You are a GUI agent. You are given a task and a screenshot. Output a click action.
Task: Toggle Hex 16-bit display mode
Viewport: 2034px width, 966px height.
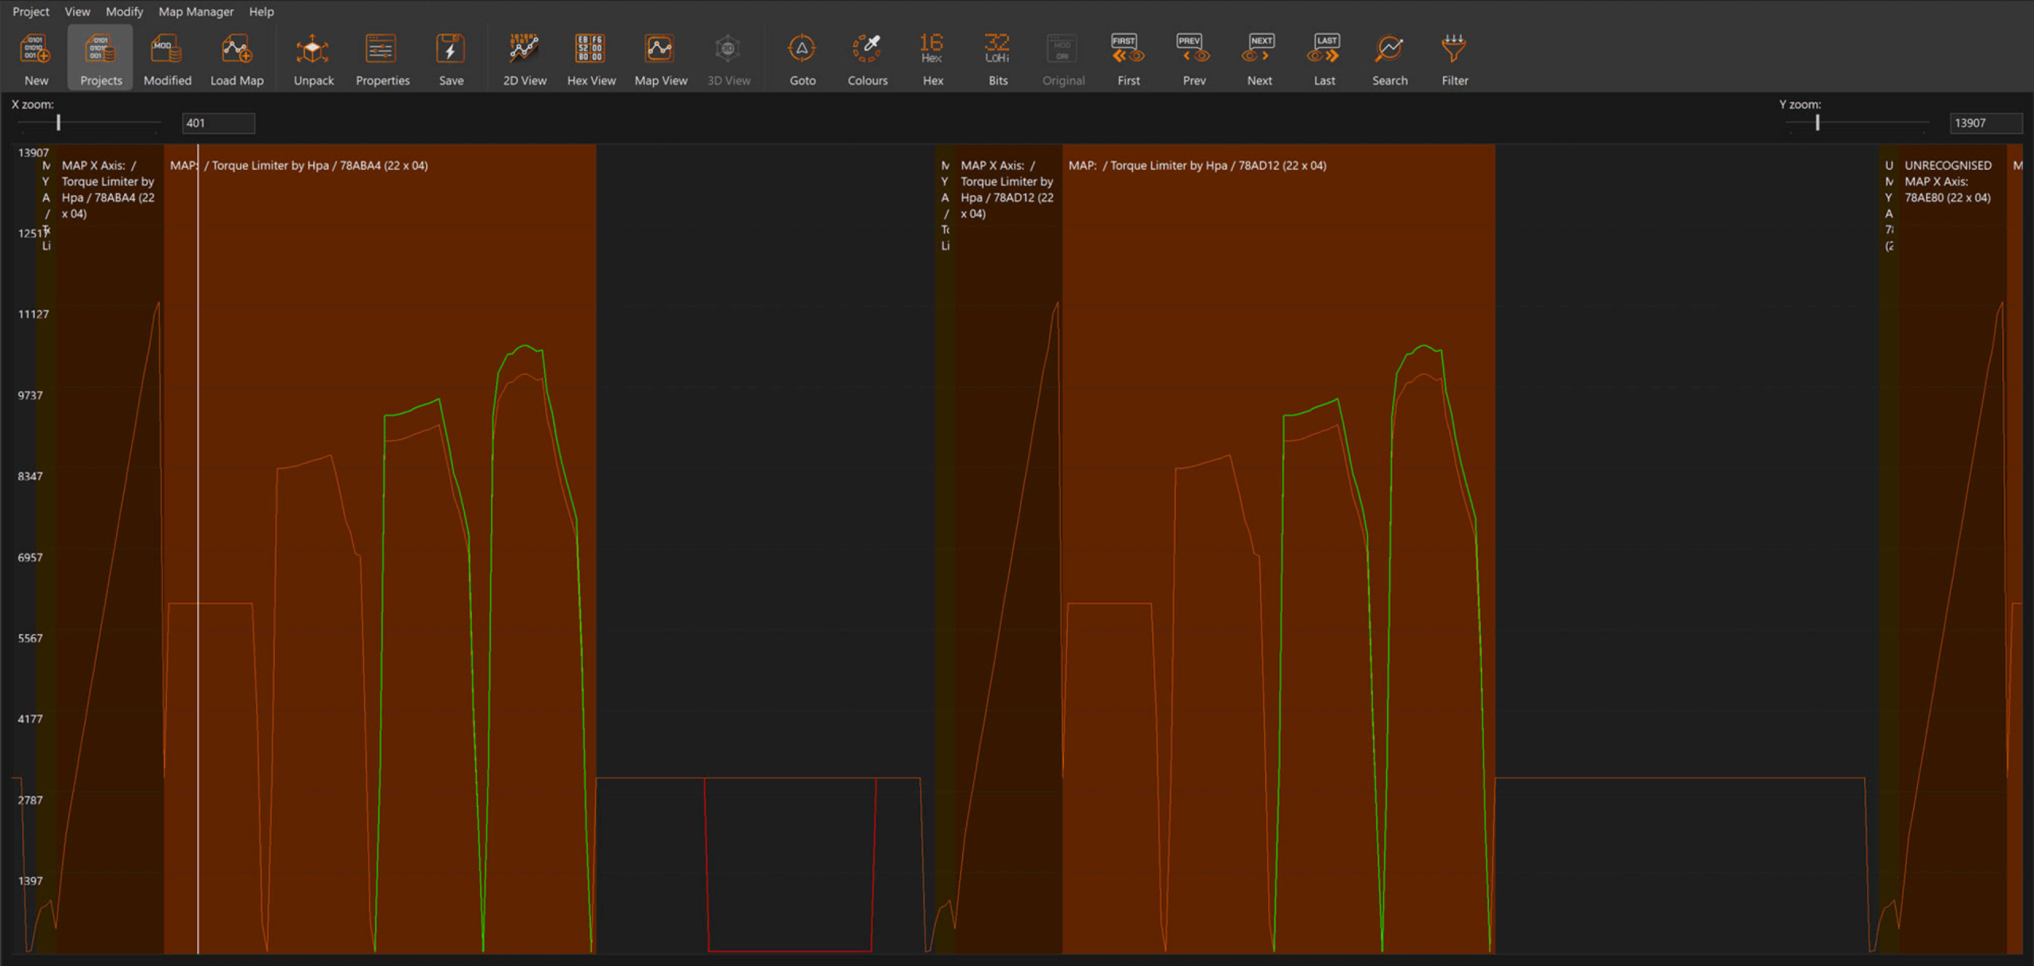(932, 56)
